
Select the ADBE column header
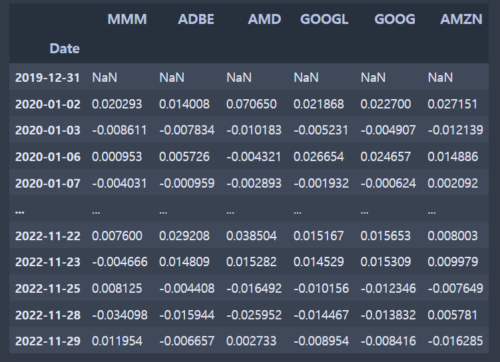click(x=196, y=19)
